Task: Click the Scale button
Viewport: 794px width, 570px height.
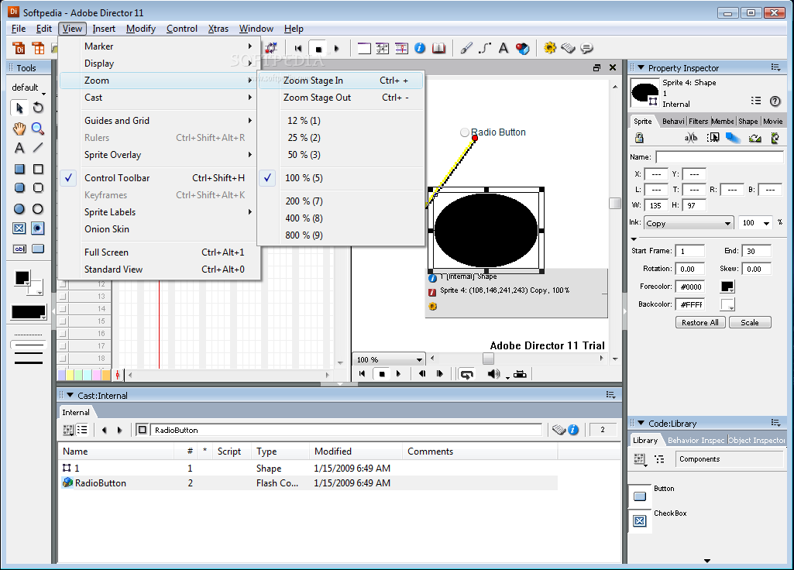Action: click(749, 322)
